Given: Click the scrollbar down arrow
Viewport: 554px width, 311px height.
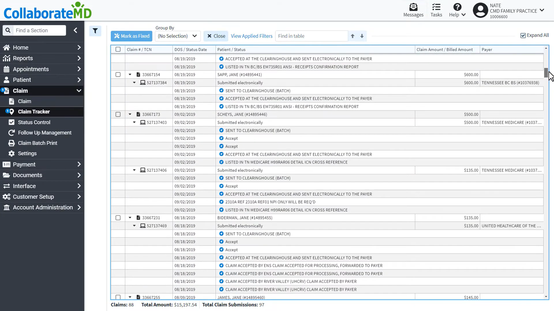Looking at the screenshot, I should (546, 297).
